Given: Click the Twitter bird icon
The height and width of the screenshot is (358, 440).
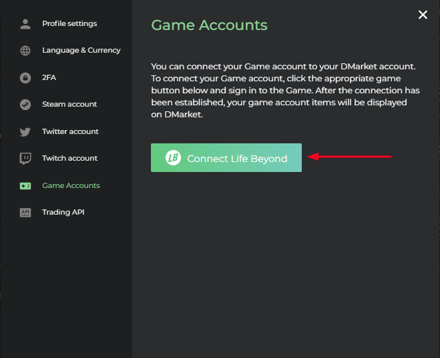Looking at the screenshot, I should click(x=25, y=131).
